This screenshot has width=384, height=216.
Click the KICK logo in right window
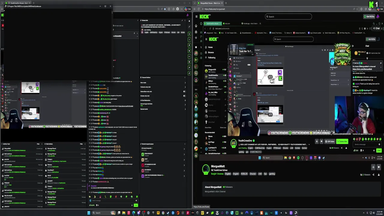(205, 16)
